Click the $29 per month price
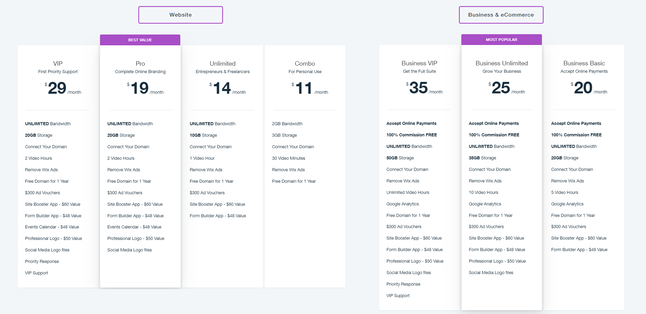Image resolution: width=646 pixels, height=314 pixels. point(57,89)
